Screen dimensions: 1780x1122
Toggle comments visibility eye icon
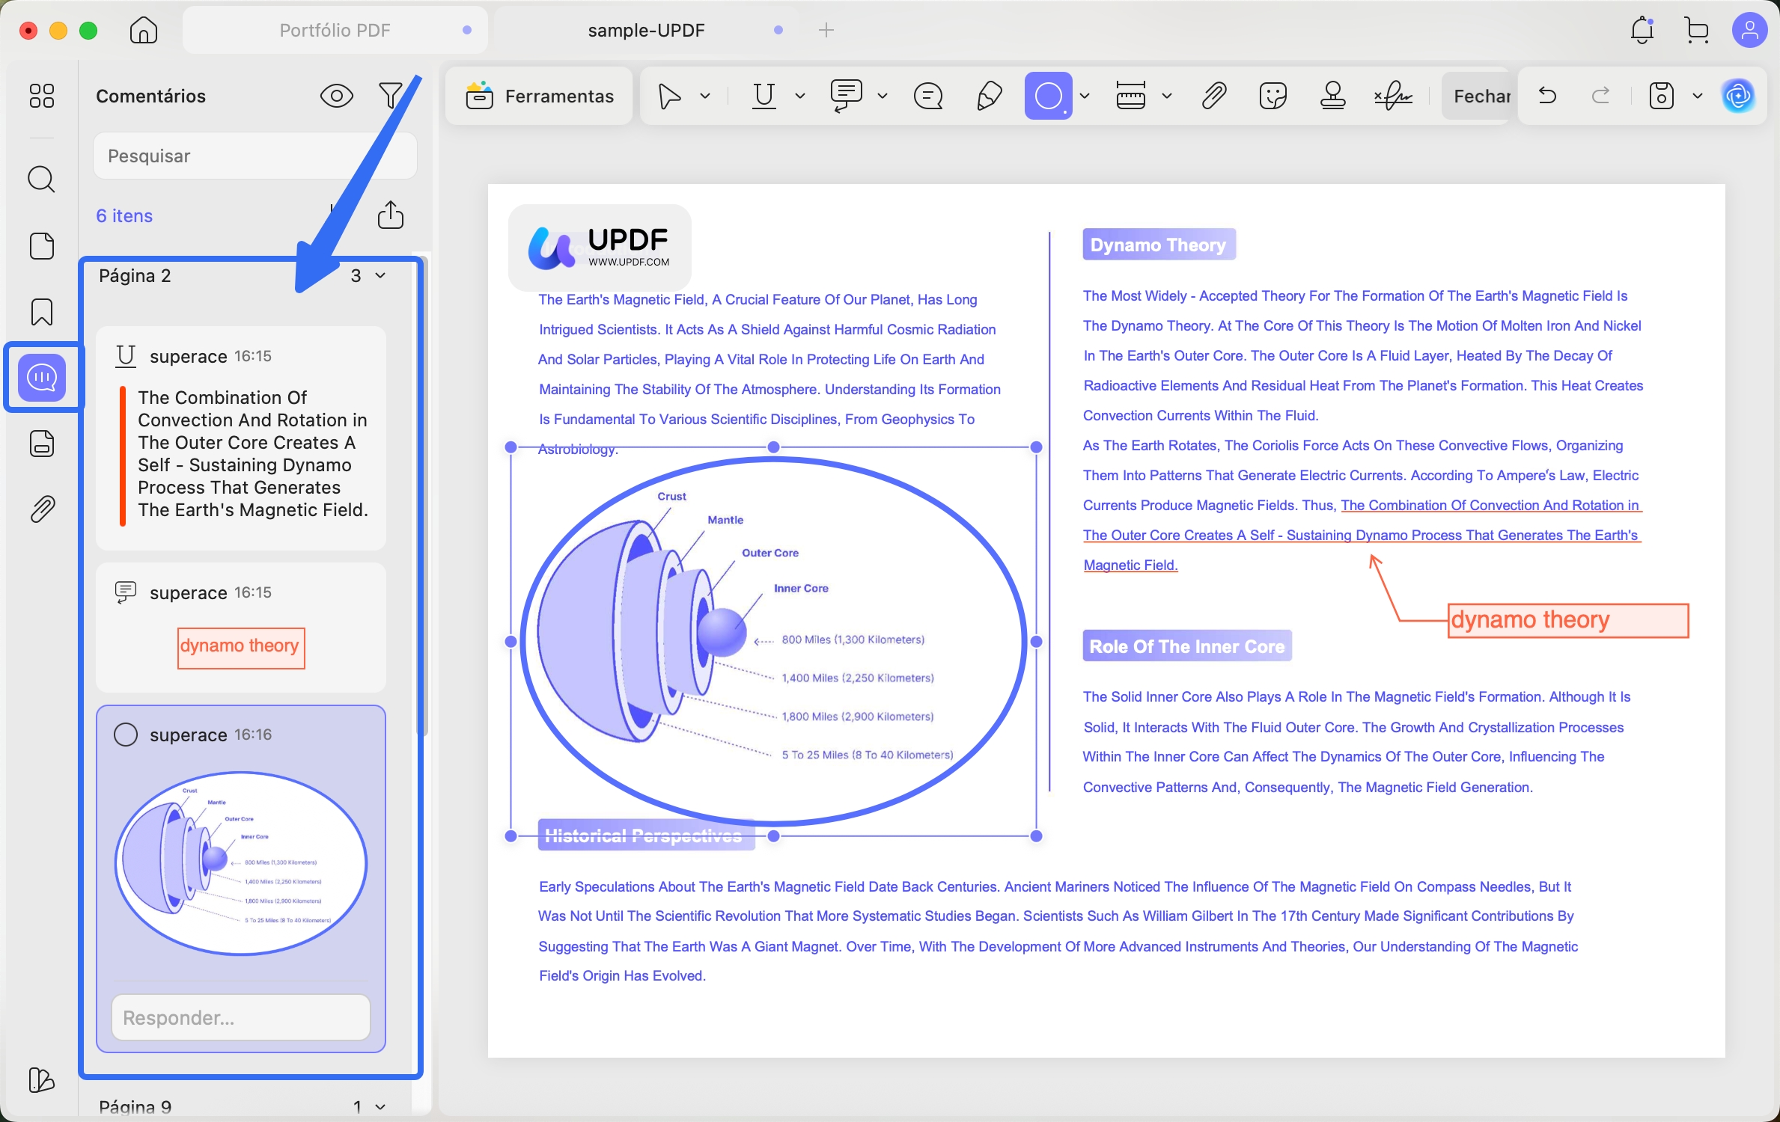pos(336,96)
